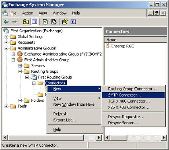The width and height of the screenshot is (169, 150).
Task: Click the Back arrow toolbar icon
Action: 6,22
